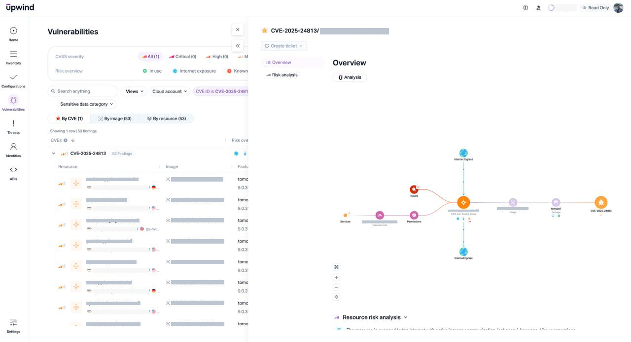Switch to the By image (53) tab
Viewport: 631px width, 342px height.
pos(115,119)
